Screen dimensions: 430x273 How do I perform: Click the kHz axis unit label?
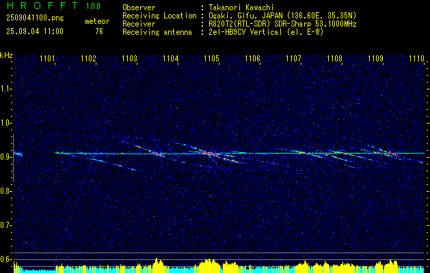click(x=6, y=55)
